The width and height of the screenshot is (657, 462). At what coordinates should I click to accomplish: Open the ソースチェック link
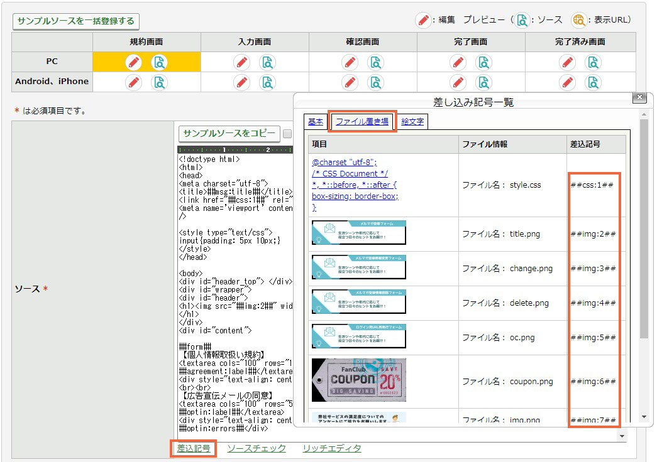tap(257, 448)
